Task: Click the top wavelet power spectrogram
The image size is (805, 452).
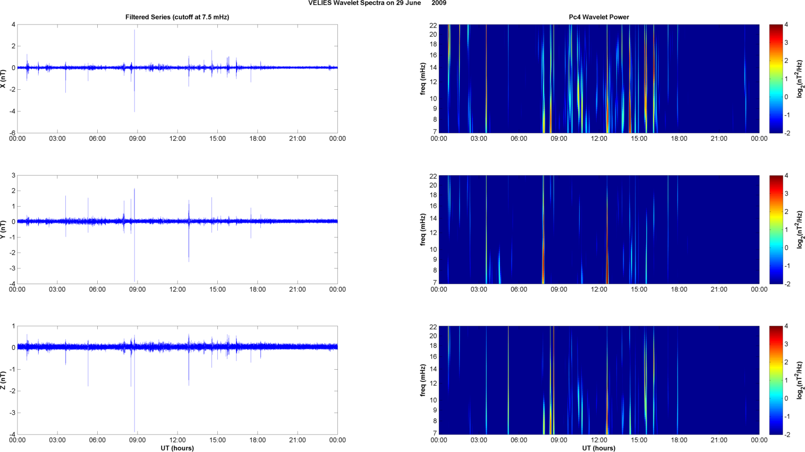Action: coord(598,79)
